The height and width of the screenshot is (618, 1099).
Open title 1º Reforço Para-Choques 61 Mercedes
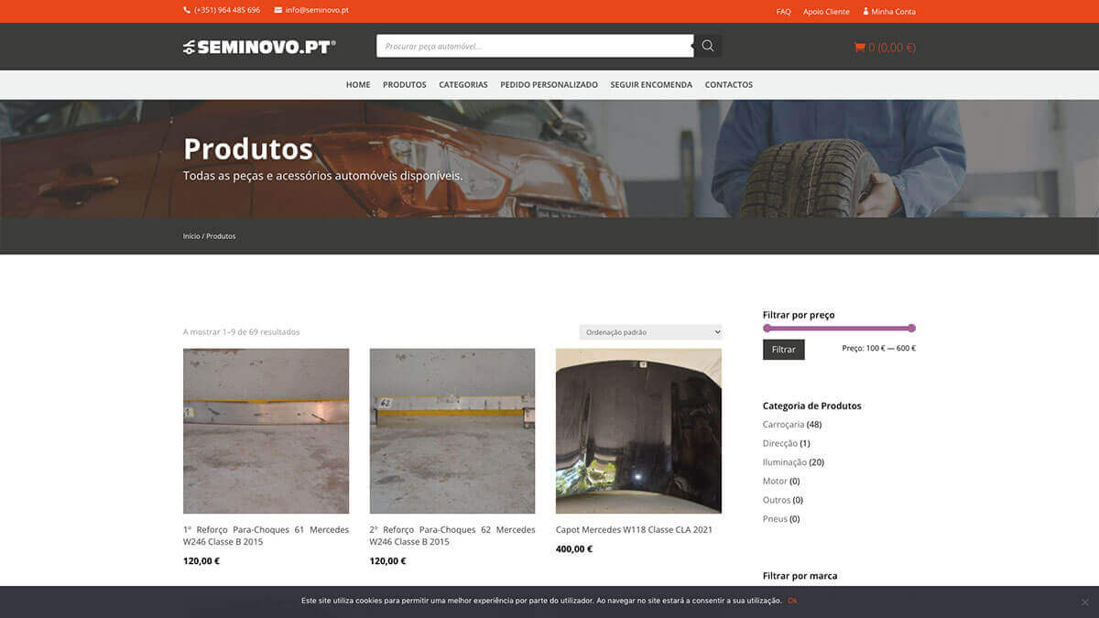(x=266, y=536)
